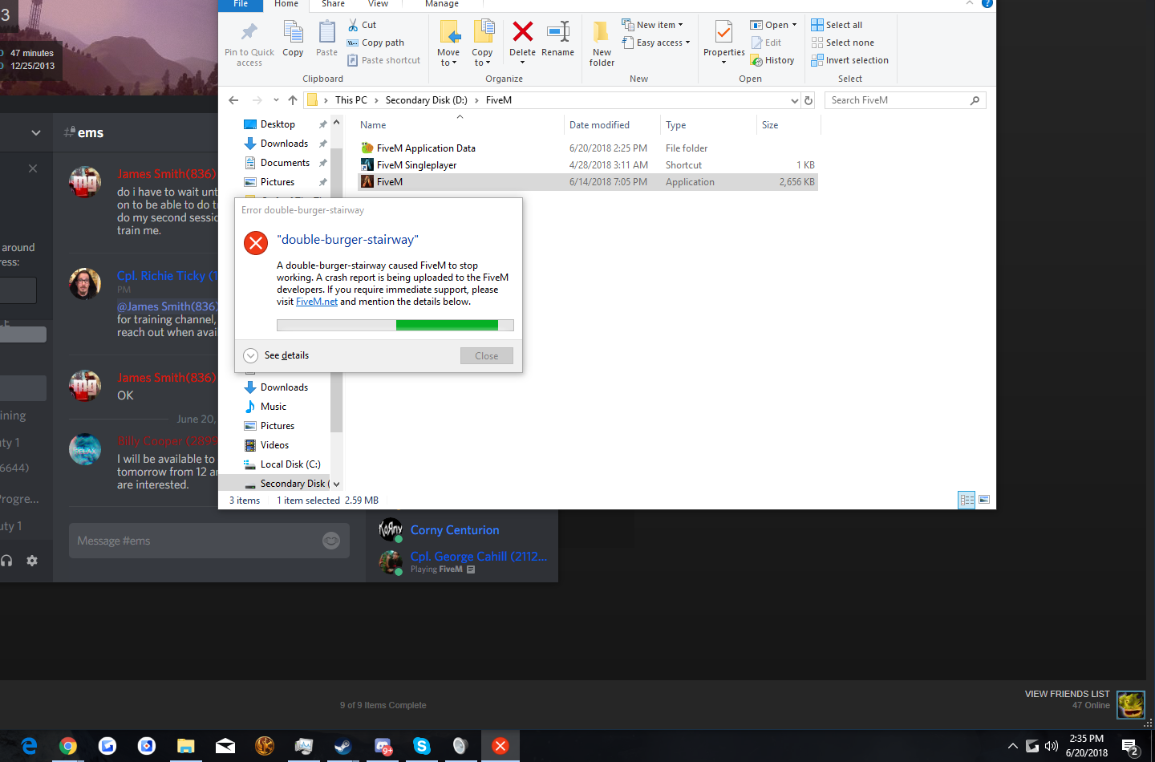Switch to the Home ribbon tab
1155x762 pixels.
pos(286,4)
